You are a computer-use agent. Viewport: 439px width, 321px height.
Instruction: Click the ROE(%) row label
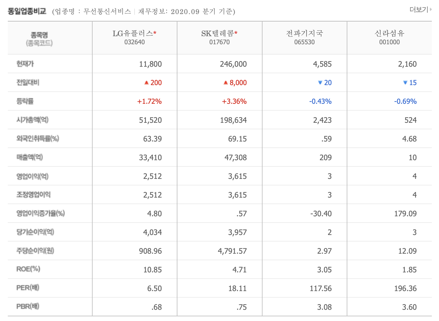28,269
